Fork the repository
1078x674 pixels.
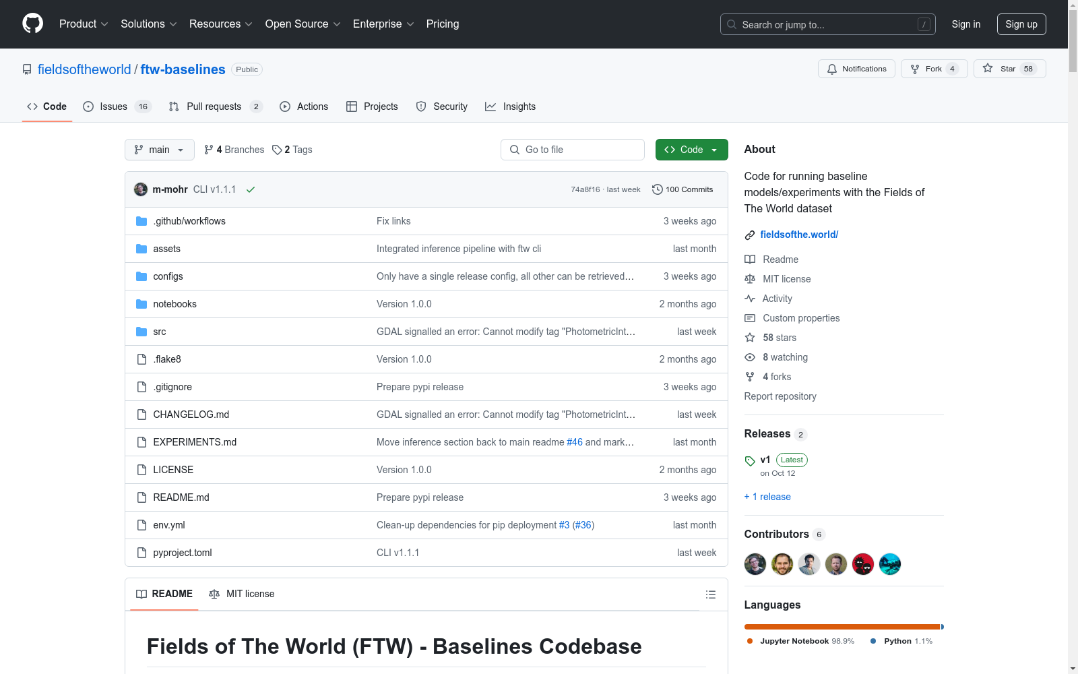934,69
